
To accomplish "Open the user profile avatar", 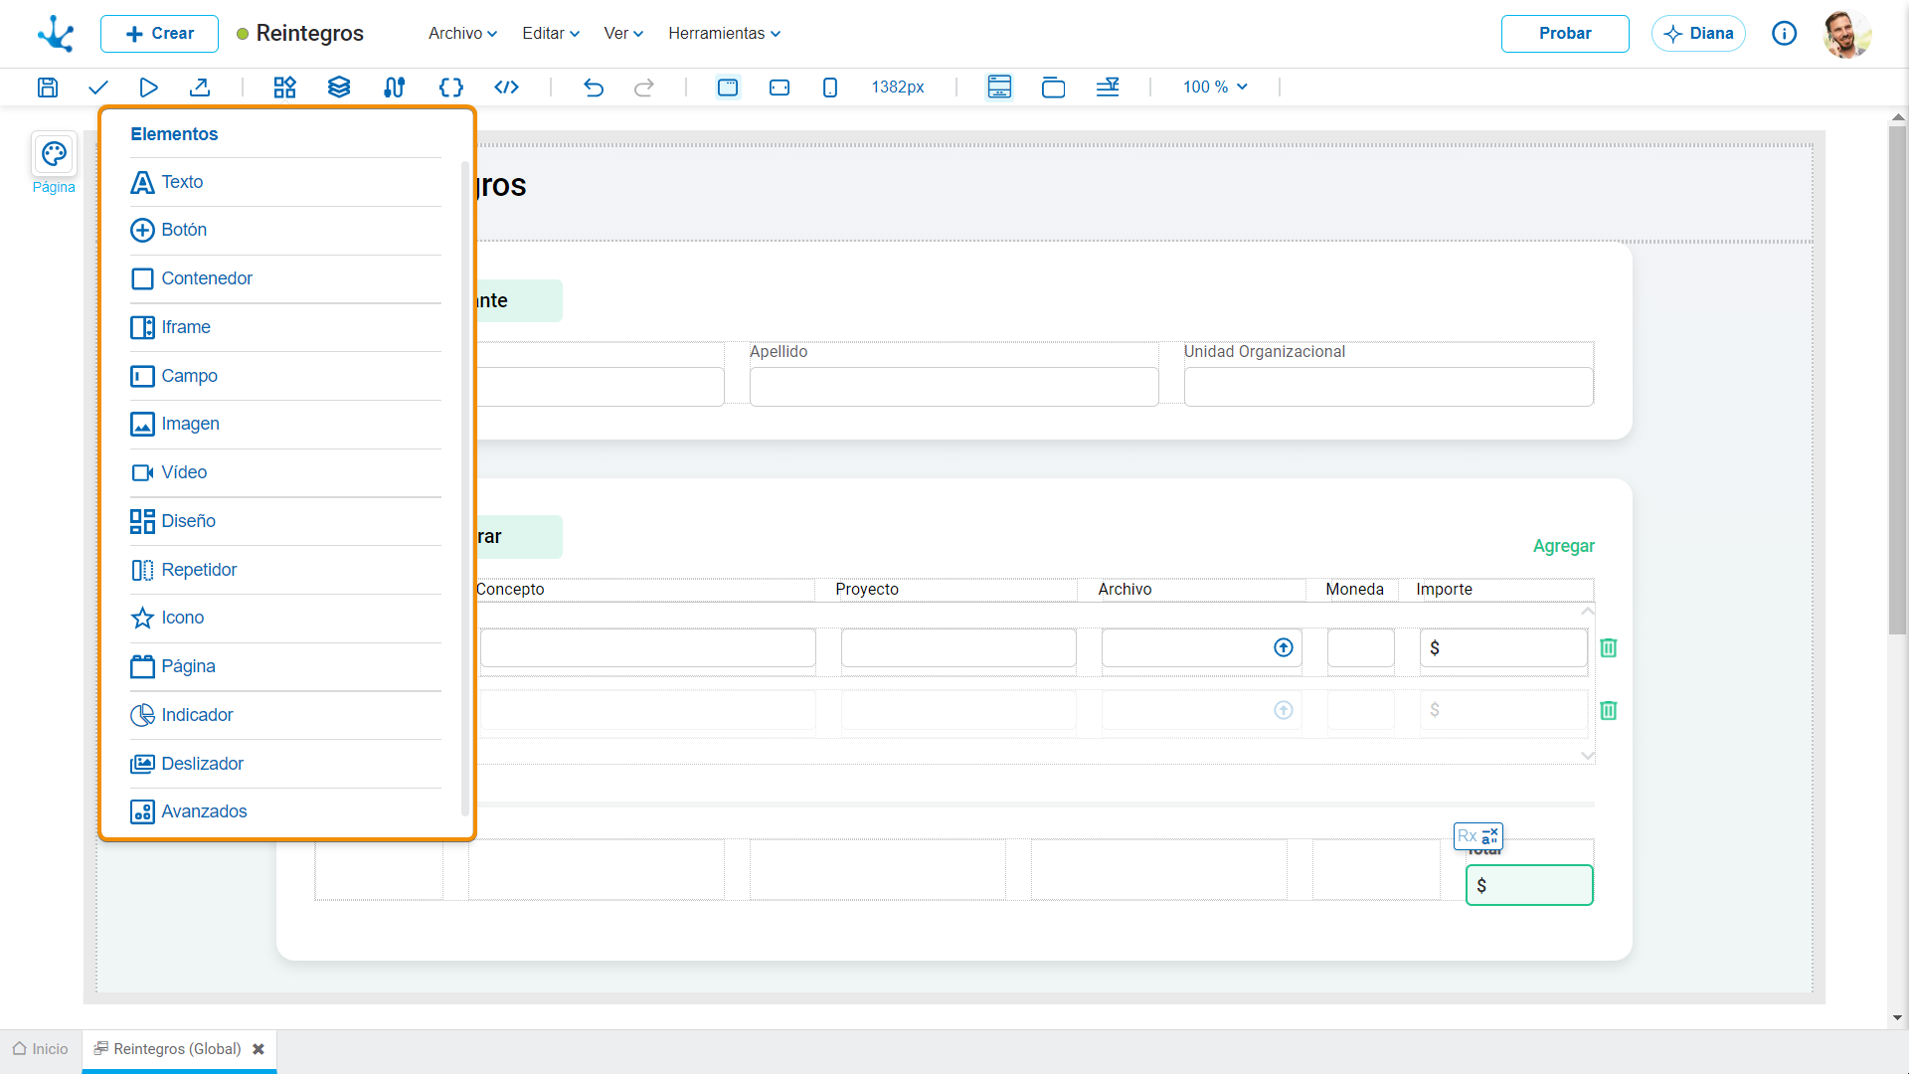I will pyautogui.click(x=1846, y=34).
